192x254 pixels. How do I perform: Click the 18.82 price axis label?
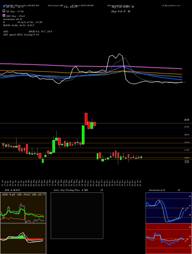187,142
